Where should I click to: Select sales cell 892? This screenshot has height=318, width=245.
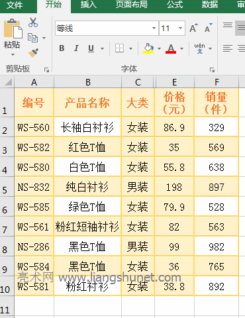[217, 286]
